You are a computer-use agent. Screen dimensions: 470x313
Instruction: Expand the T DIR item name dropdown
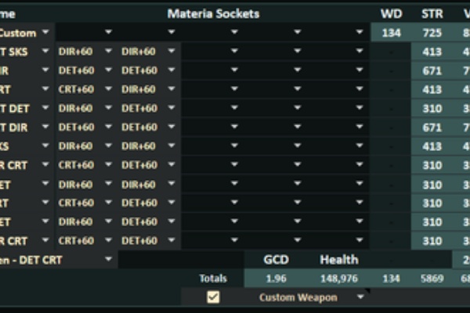pos(45,127)
